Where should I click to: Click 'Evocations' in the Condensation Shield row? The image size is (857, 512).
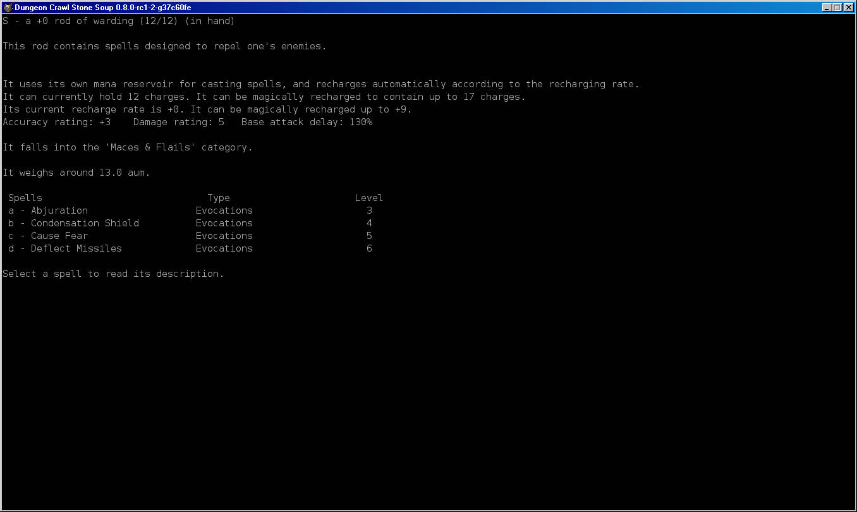[x=224, y=223]
